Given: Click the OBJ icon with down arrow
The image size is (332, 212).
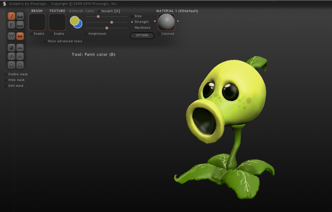Looking at the screenshot, I should point(20,56).
